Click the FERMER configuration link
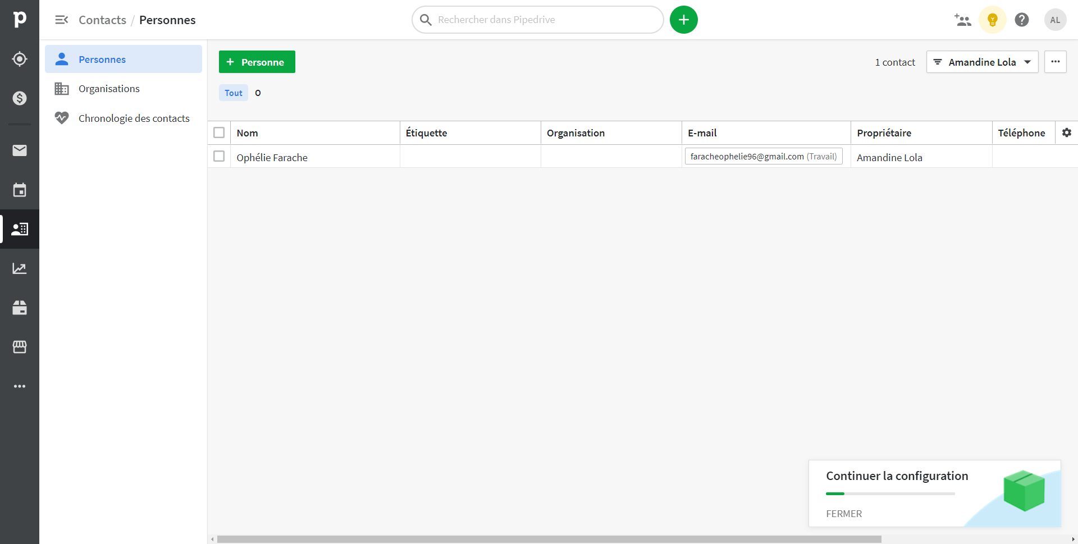This screenshot has height=544, width=1078. pyautogui.click(x=844, y=514)
